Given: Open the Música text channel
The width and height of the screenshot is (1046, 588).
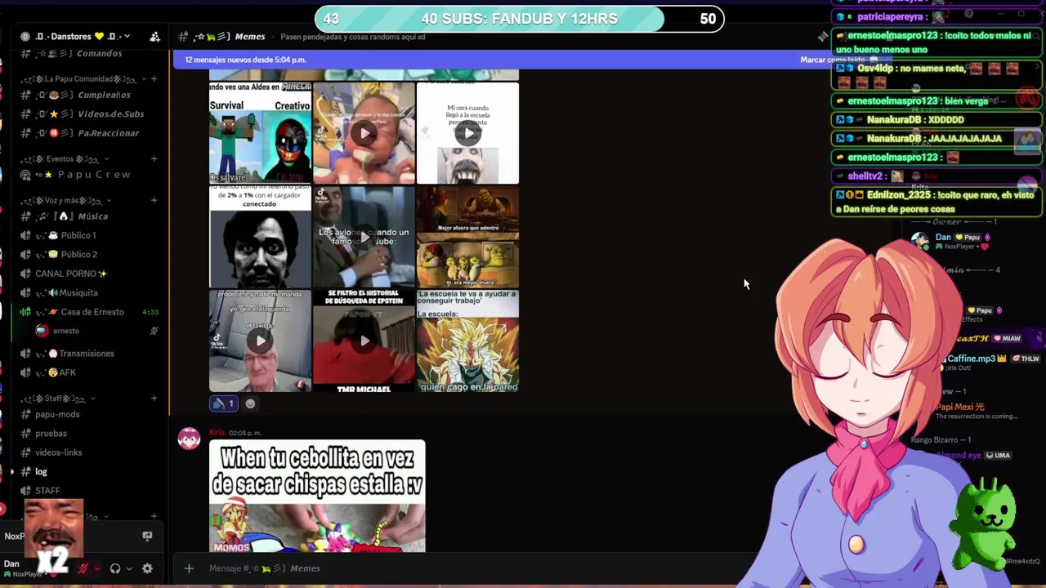Looking at the screenshot, I should click(x=90, y=216).
